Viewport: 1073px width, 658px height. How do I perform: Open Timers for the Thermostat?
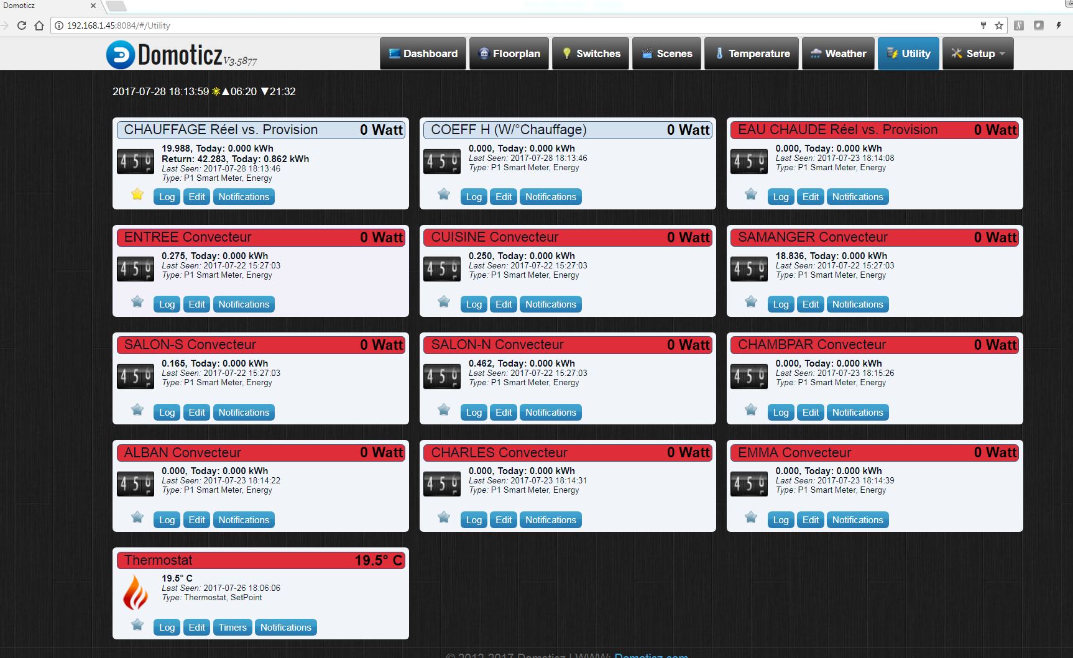point(233,628)
